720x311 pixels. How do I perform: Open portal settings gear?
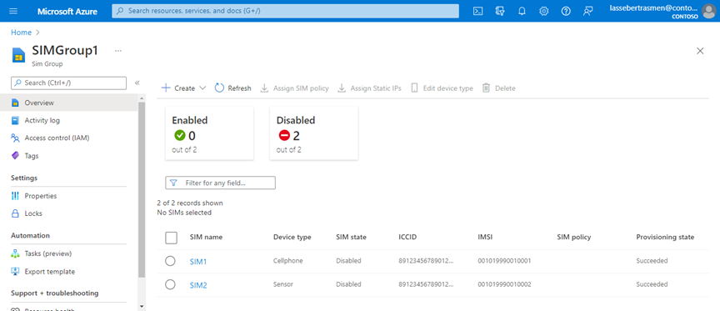point(543,11)
